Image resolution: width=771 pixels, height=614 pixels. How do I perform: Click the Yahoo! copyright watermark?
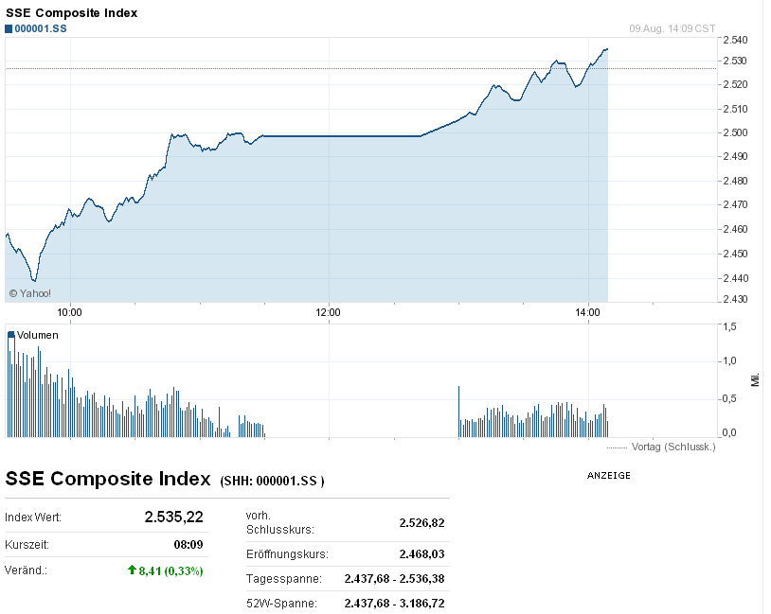click(30, 293)
